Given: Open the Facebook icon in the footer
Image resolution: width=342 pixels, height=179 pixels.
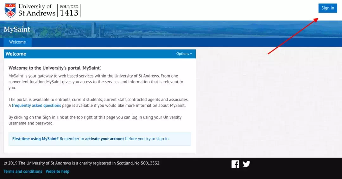Looking at the screenshot, I should (235, 164).
